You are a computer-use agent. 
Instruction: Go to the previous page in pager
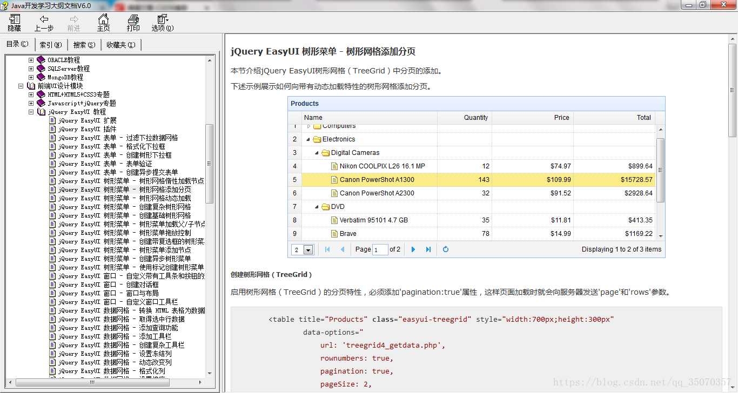[342, 249]
